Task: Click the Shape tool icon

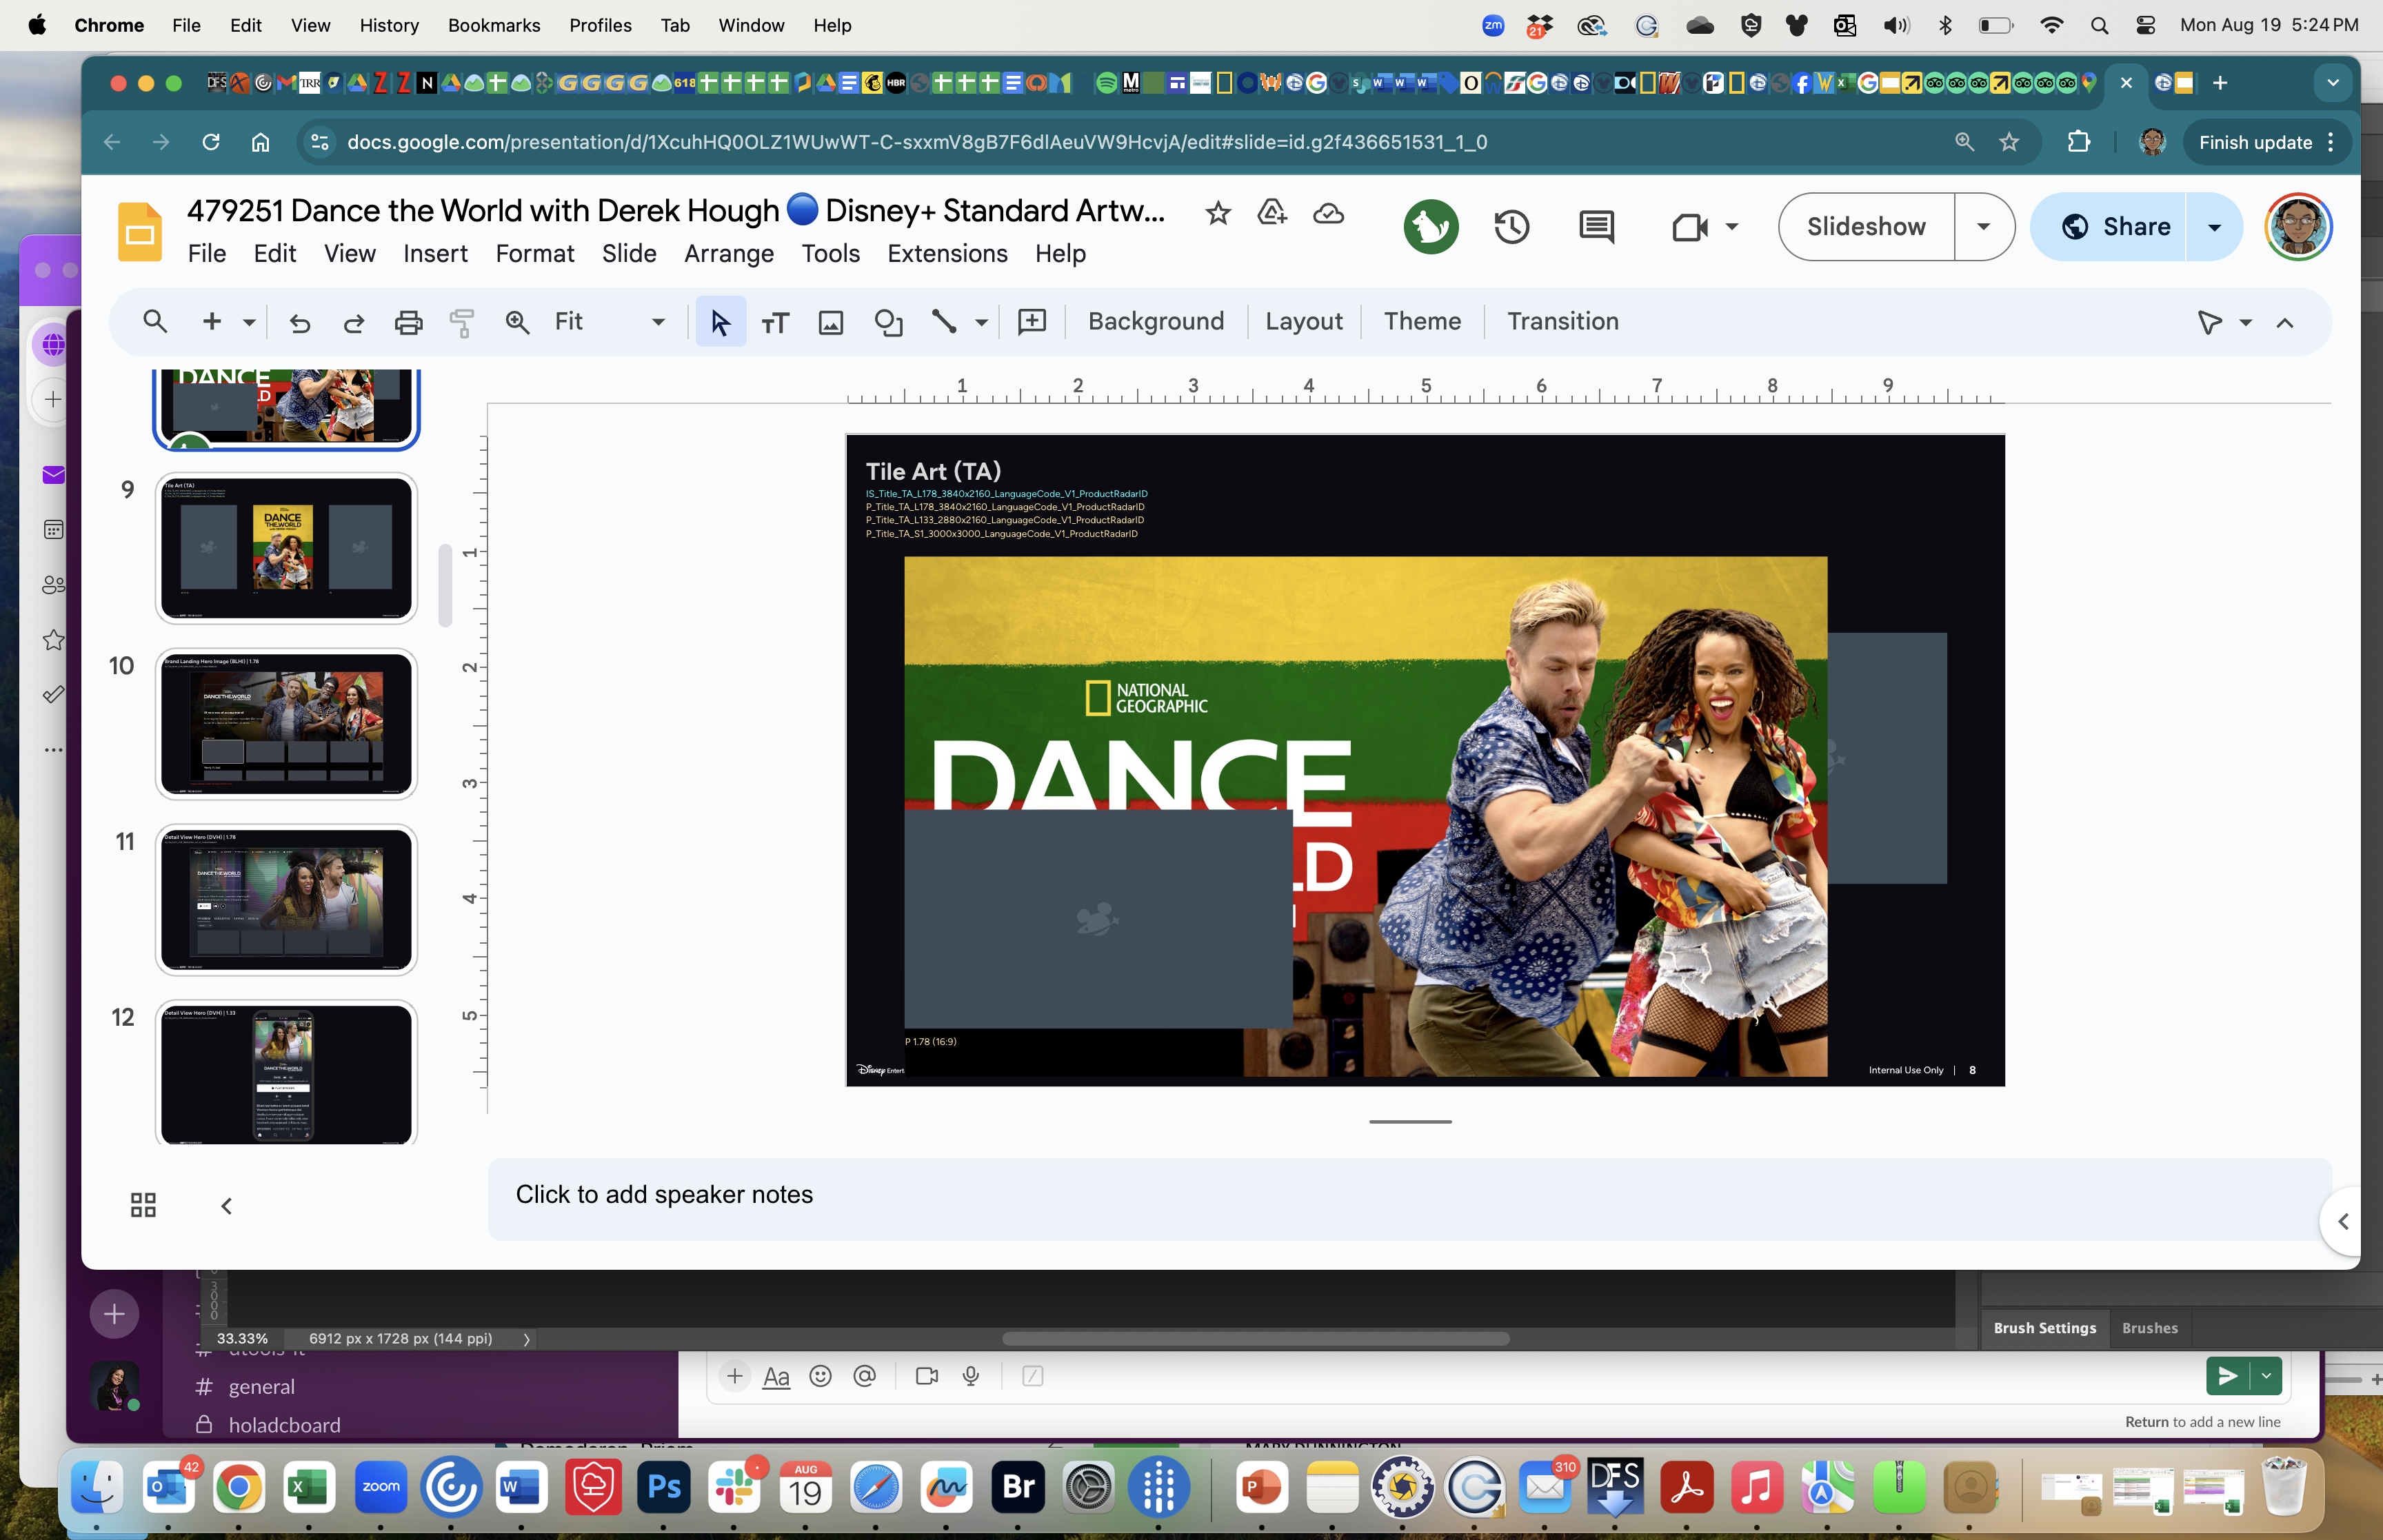Action: (x=888, y=322)
